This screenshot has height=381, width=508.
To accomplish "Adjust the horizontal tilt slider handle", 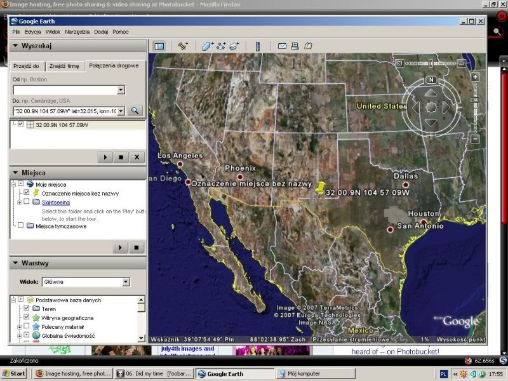I will (x=431, y=63).
